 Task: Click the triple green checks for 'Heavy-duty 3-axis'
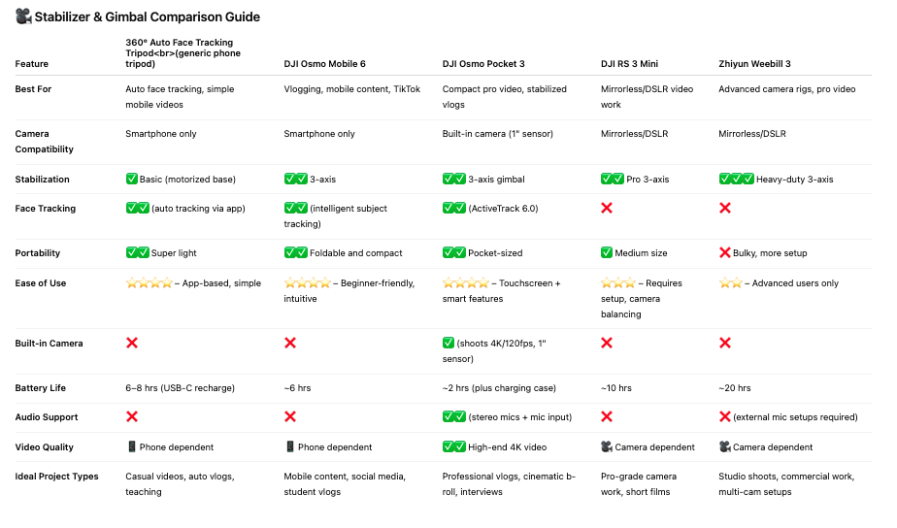click(737, 179)
